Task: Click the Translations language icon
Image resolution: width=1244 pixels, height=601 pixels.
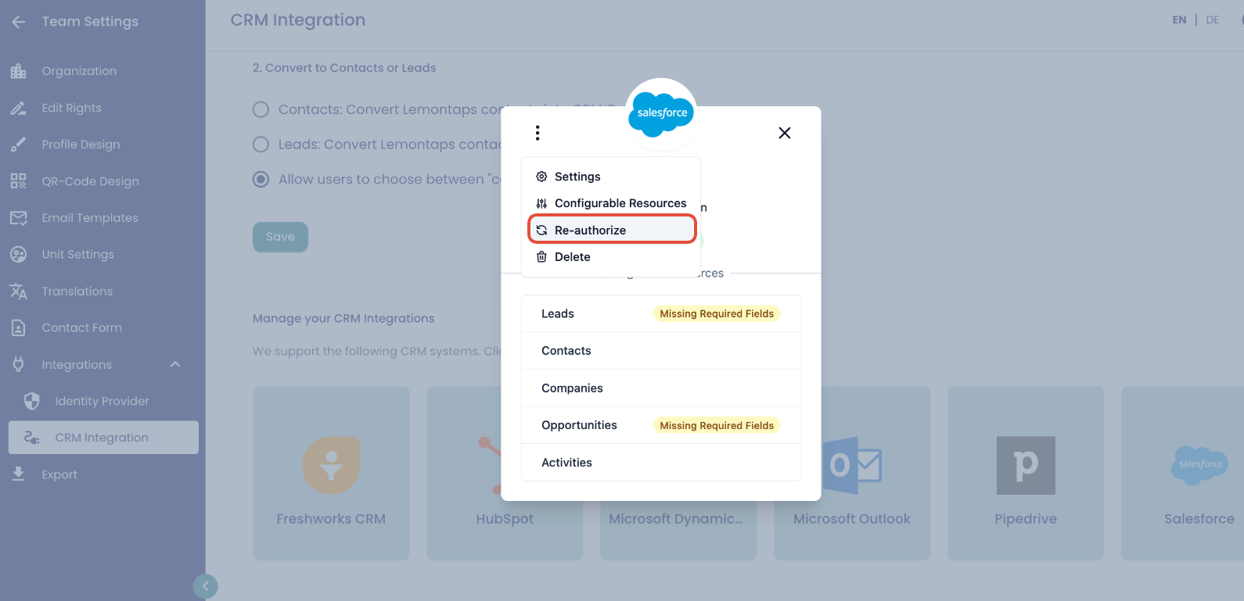Action: [19, 292]
